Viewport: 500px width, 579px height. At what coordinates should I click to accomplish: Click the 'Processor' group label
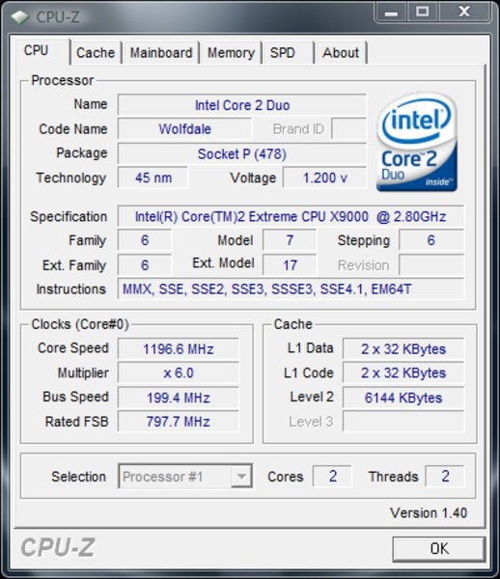tap(63, 80)
